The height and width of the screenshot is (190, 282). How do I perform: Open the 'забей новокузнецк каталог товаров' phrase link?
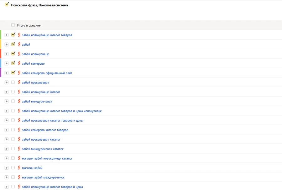tap(47, 35)
